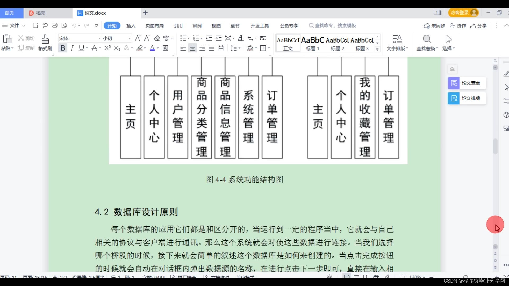The image size is (509, 286).
Task: Click the Format Painter (格式刷) icon
Action: [45, 39]
